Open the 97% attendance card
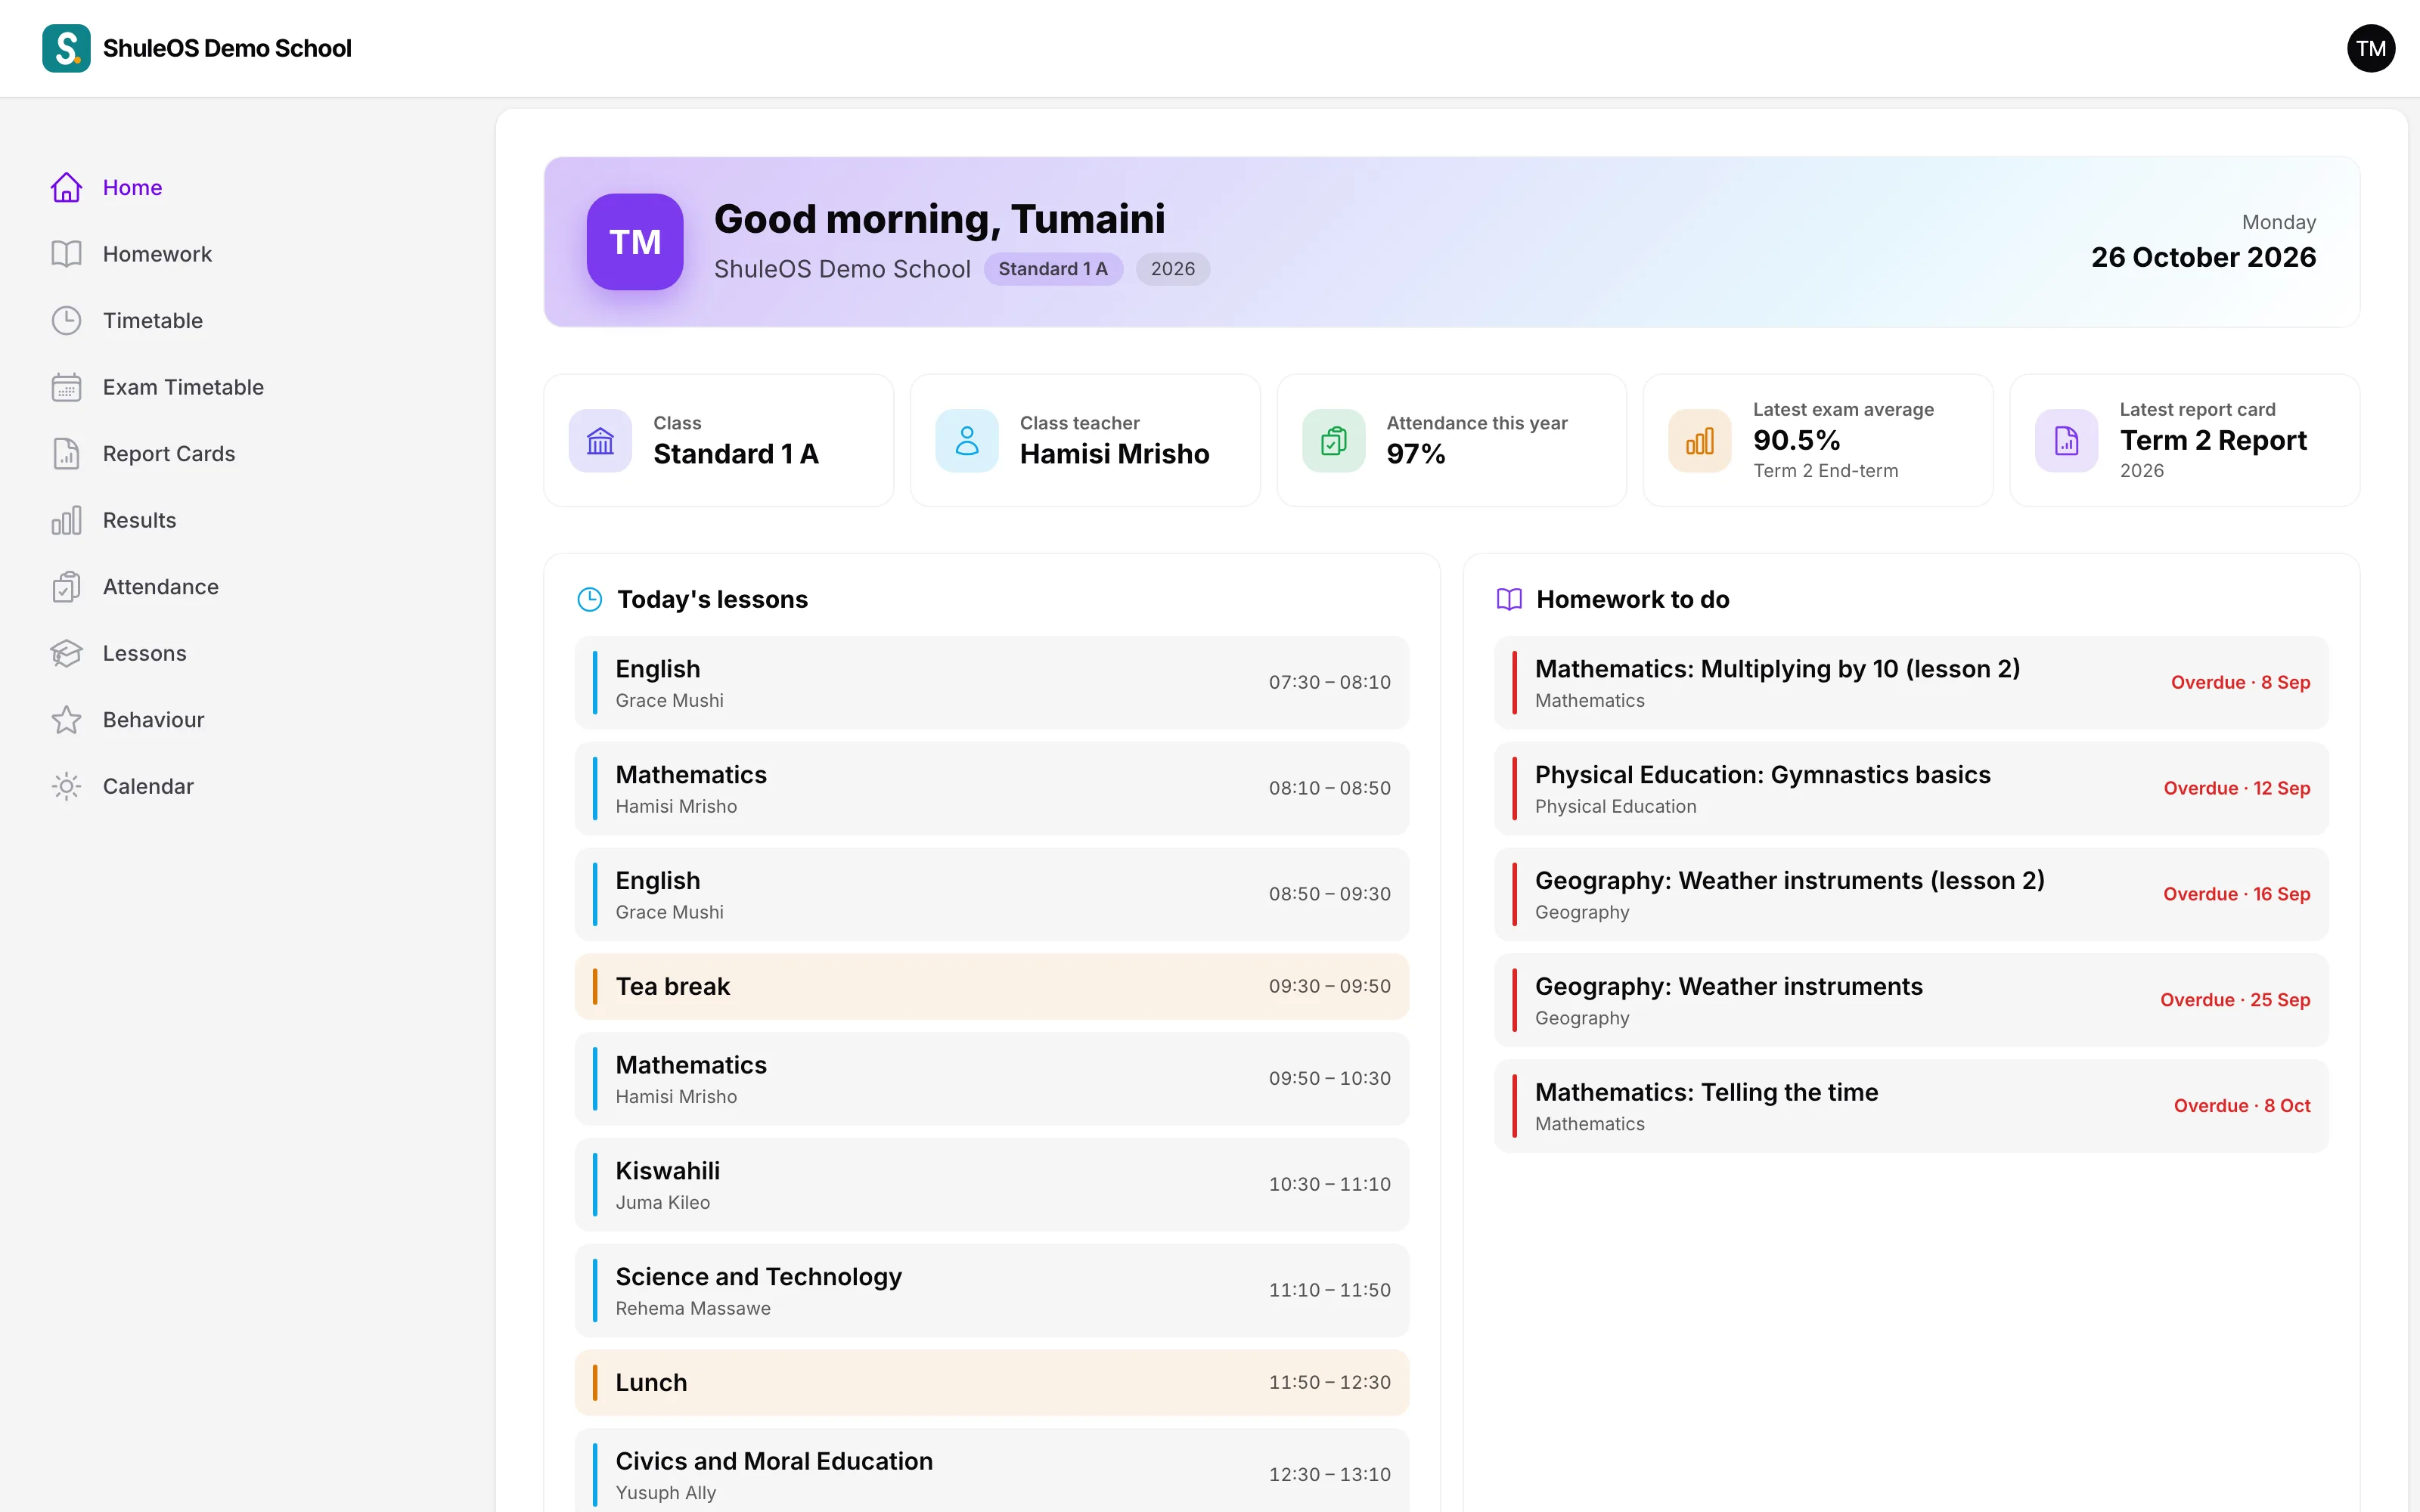The image size is (2420, 1512). coord(1451,440)
